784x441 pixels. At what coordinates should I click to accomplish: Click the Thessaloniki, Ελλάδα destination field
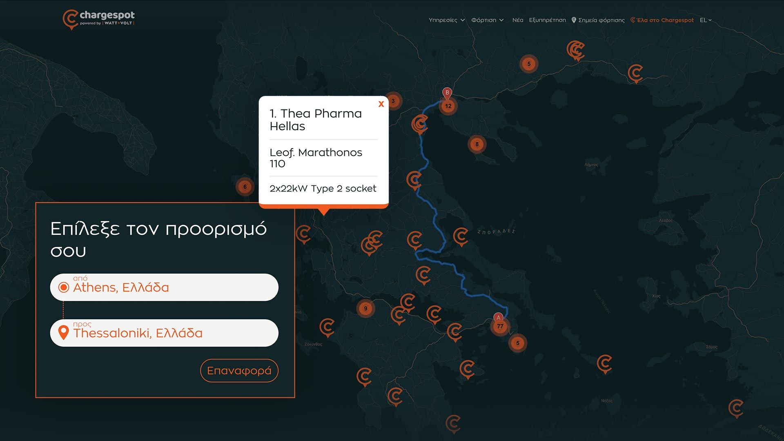[x=164, y=333]
